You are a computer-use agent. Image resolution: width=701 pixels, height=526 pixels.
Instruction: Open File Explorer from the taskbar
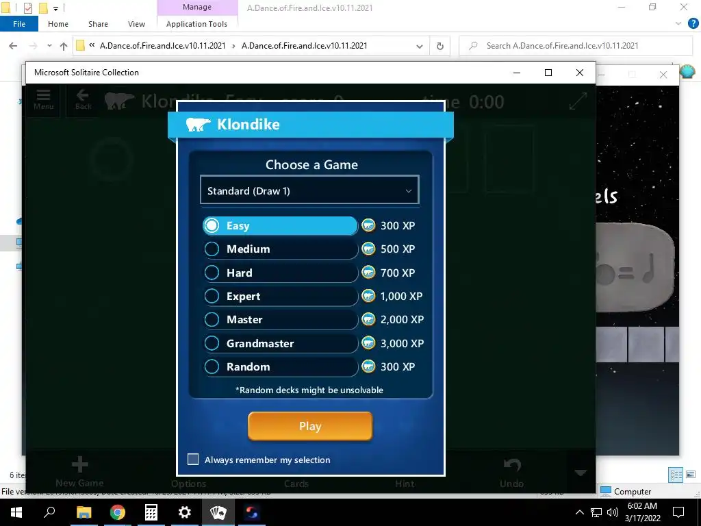coord(84,512)
